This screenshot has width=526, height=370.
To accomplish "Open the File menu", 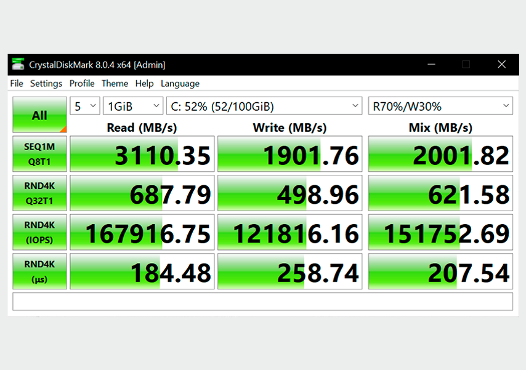I will coord(17,84).
